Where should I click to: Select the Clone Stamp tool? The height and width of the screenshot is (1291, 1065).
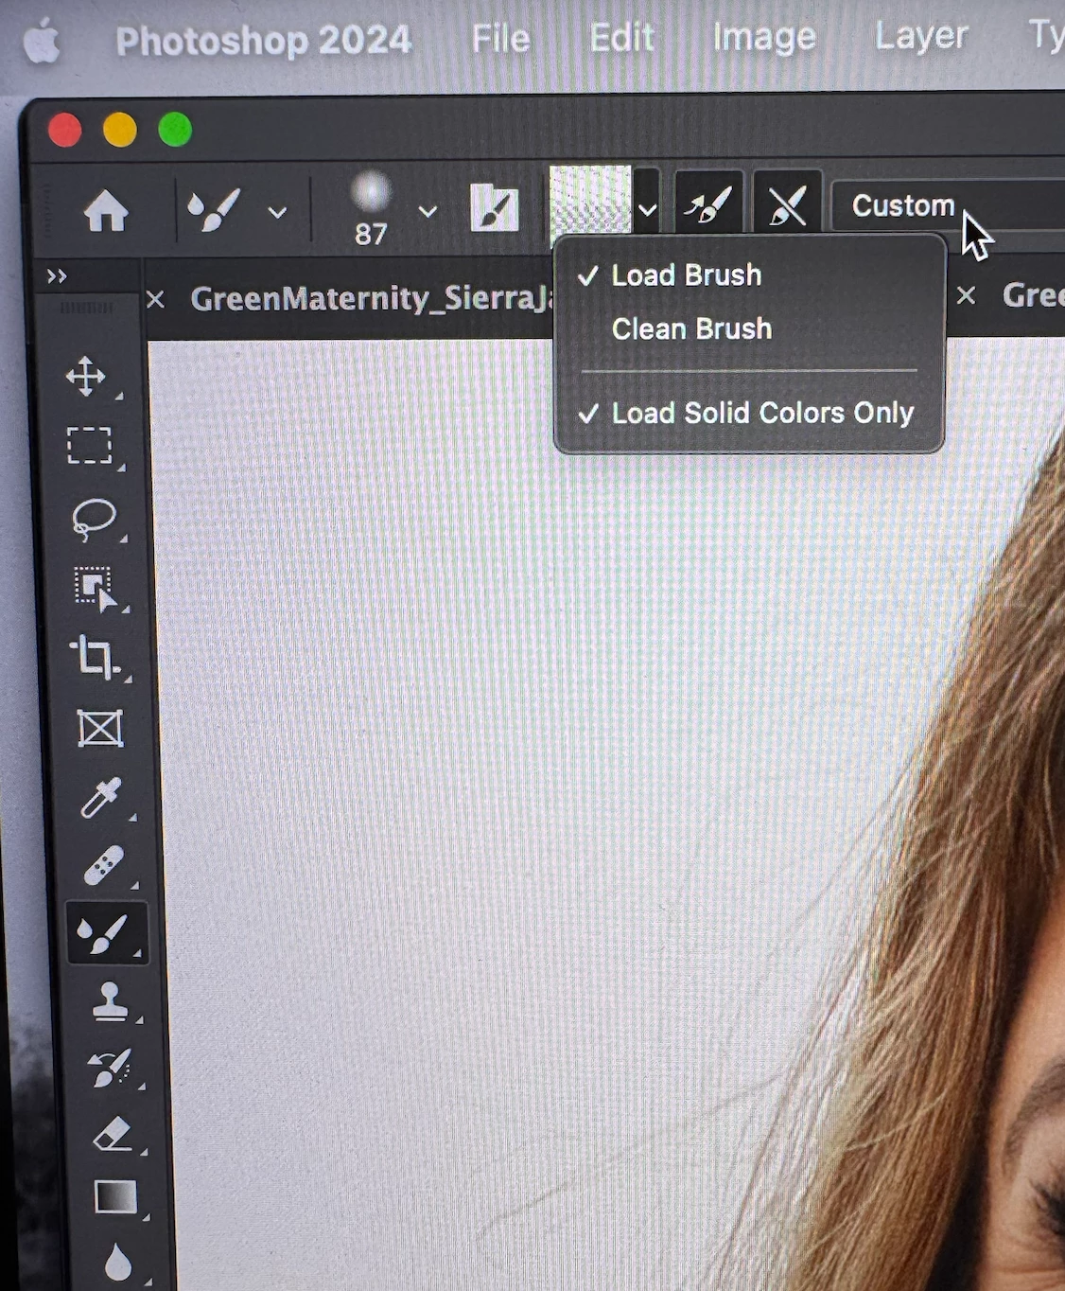(110, 1001)
